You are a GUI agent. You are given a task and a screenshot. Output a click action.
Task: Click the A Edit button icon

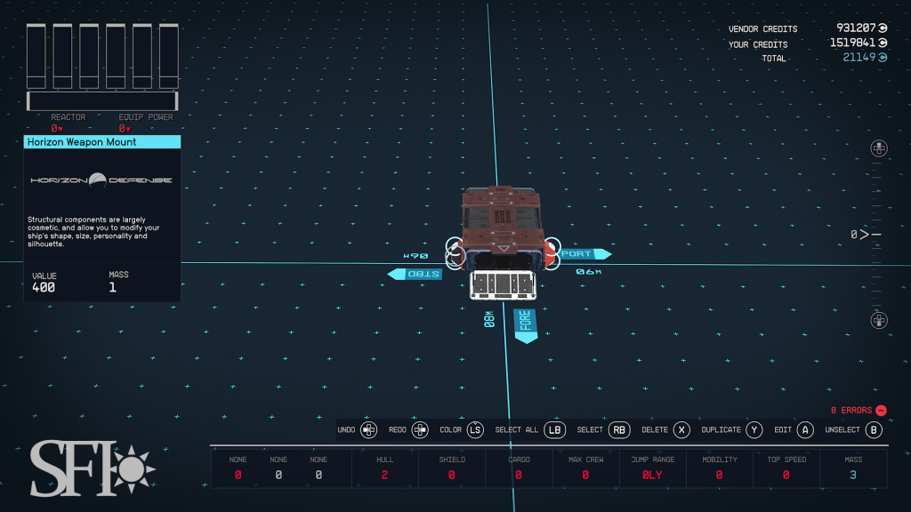(x=804, y=430)
